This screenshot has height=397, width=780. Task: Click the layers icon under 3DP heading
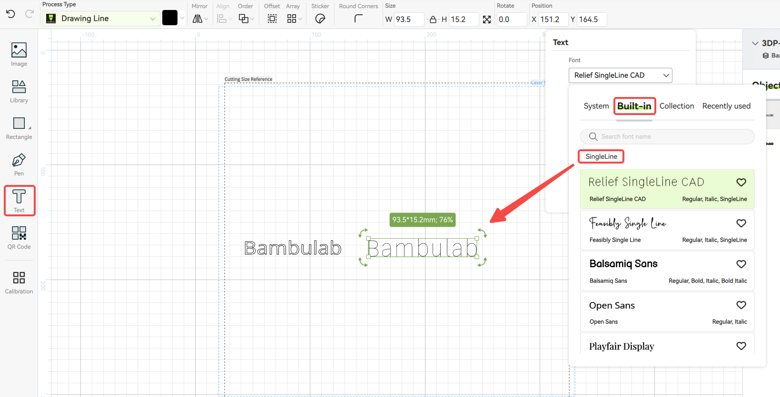click(766, 56)
